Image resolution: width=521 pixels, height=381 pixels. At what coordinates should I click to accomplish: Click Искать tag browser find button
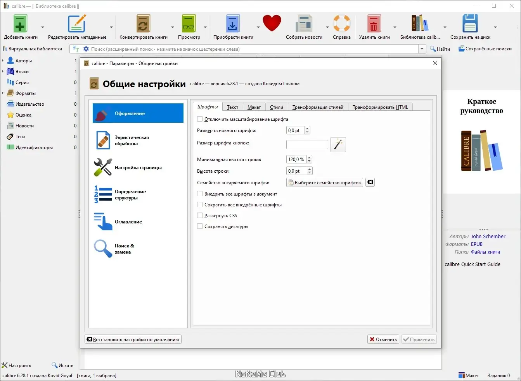(62, 366)
